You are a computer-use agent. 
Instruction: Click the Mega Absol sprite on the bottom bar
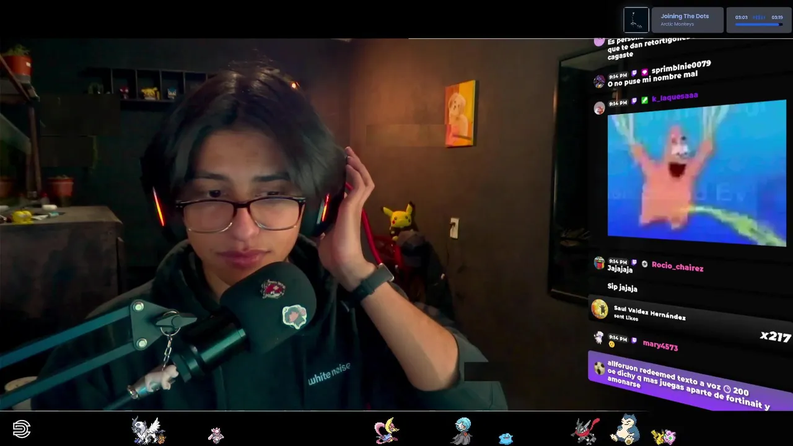click(148, 430)
